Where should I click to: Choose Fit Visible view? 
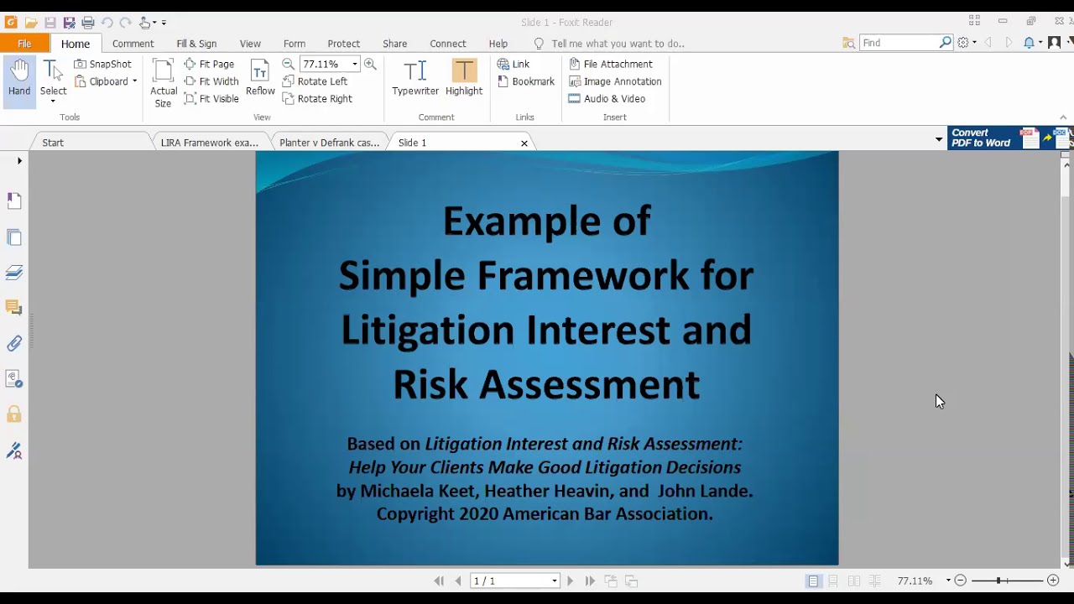click(x=211, y=99)
